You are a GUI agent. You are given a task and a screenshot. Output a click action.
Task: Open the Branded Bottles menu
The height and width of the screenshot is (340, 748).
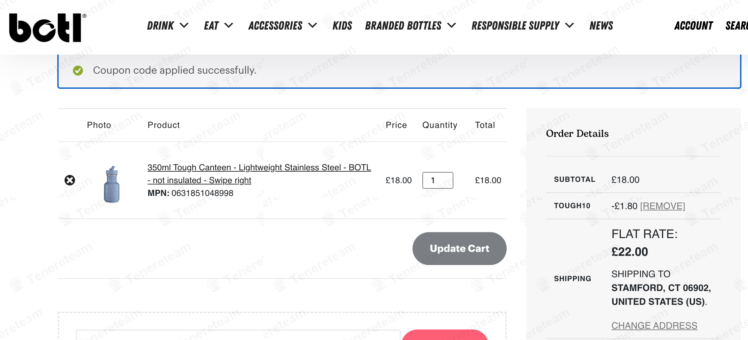pyautogui.click(x=403, y=26)
